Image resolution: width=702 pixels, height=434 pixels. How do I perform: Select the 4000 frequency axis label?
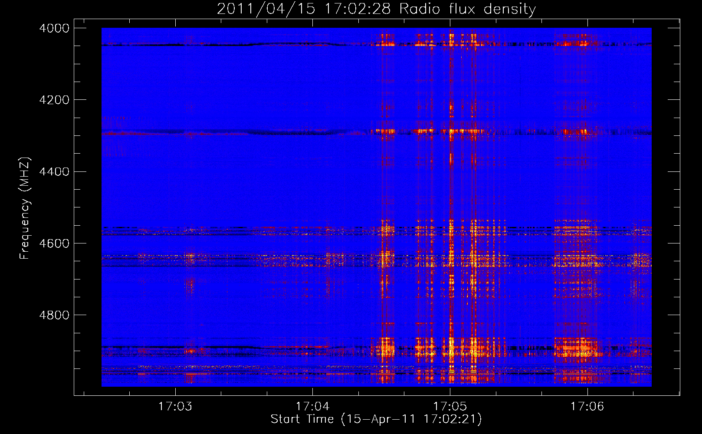(54, 28)
